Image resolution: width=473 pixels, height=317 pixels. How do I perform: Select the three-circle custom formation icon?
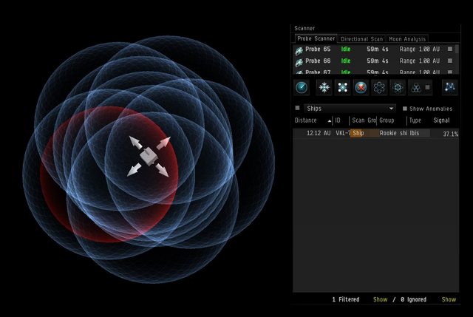[x=416, y=88]
